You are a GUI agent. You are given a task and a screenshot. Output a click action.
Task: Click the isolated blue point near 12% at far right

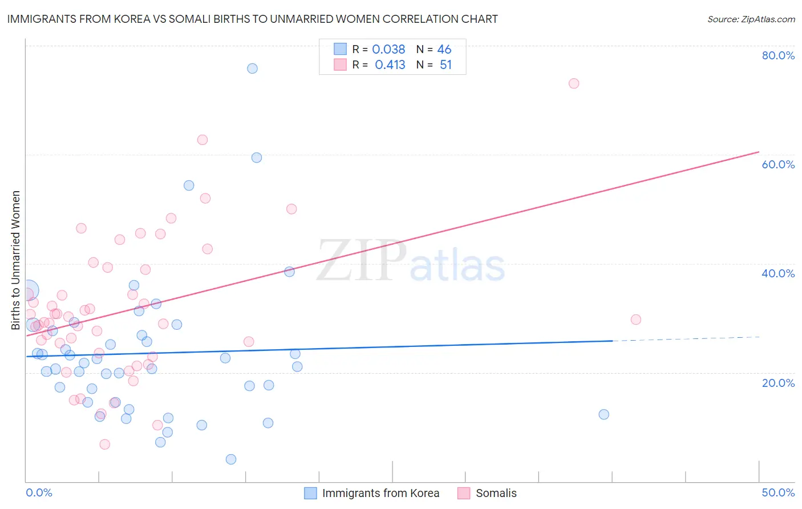click(604, 414)
